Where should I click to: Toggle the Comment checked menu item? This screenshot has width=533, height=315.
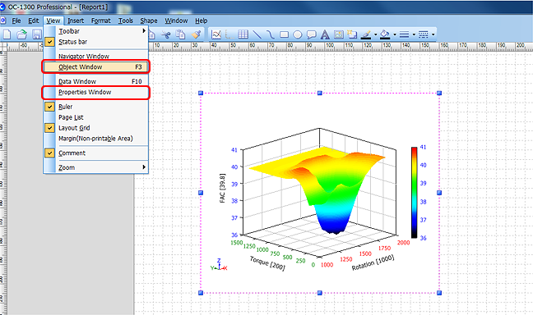coord(96,153)
